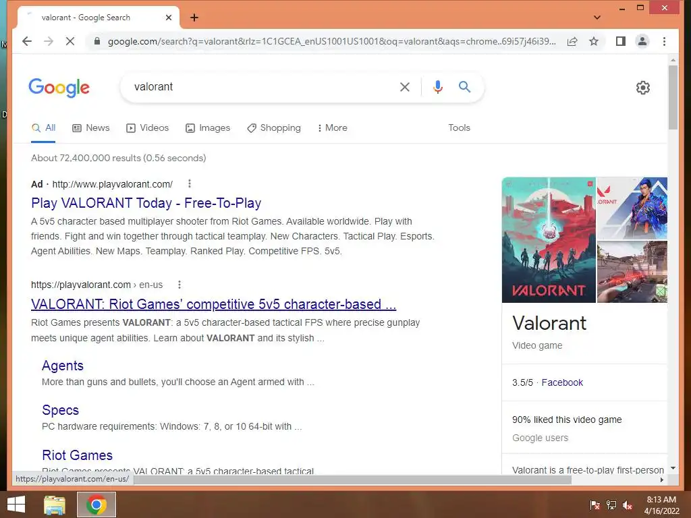Close the valorant Google Search tab
The width and height of the screenshot is (691, 518).
pyautogui.click(x=168, y=18)
